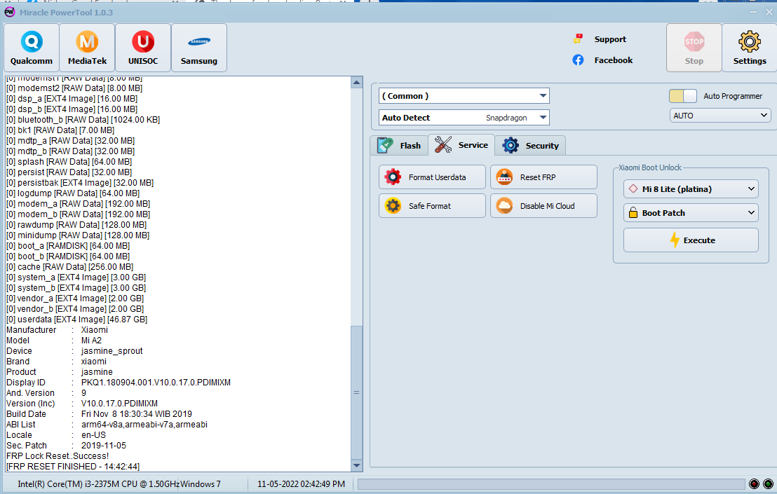Click the 'system_a [EXT4 Image] [3.00 GB]' entry
The width and height of the screenshot is (777, 494).
[76, 277]
